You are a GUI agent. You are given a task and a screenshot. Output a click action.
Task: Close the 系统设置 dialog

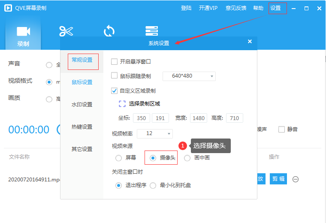(250, 42)
